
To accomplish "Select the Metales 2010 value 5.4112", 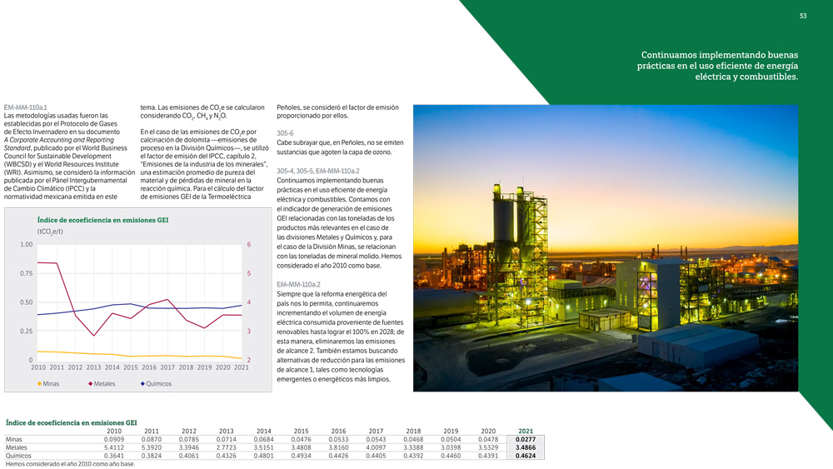I will coord(114,447).
